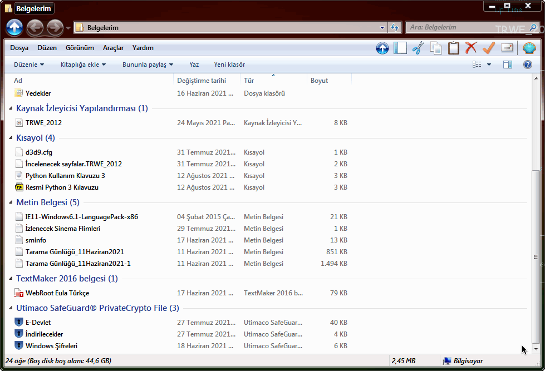Select the d3d9.cfg shortcut
Viewport: 545px width, 371px height.
[38, 152]
